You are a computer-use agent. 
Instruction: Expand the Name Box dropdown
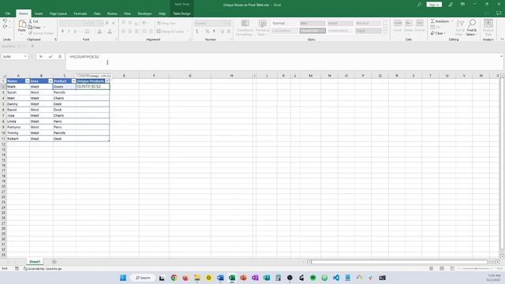point(25,57)
